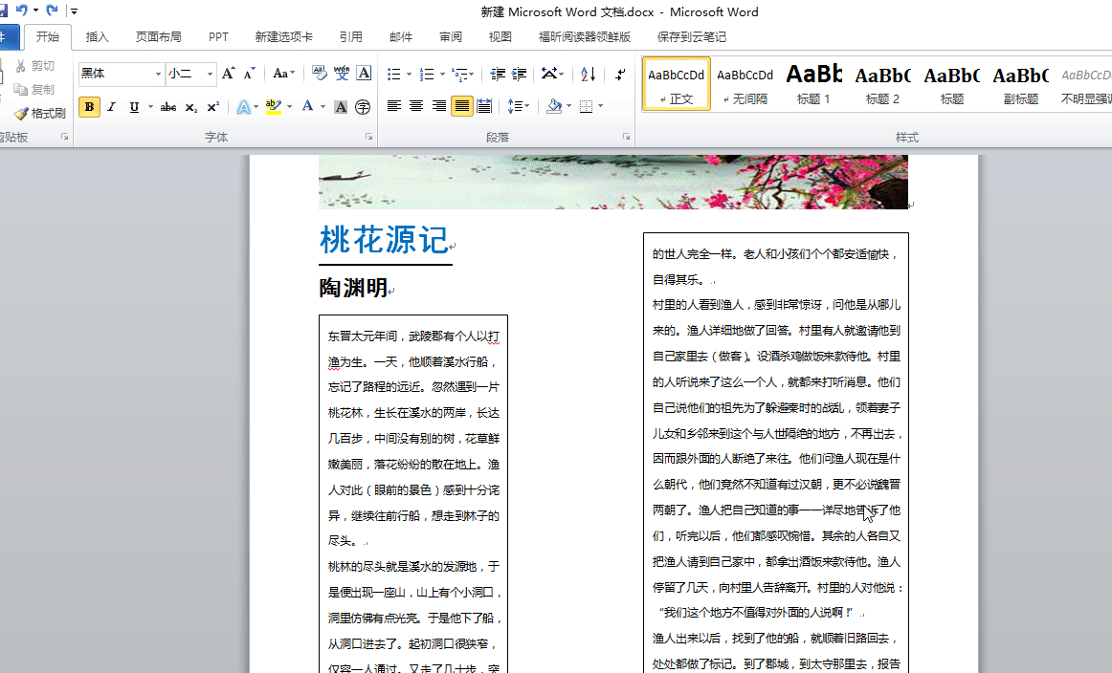
Task: Open the font name dropdown showing 黑体
Action: [158, 72]
